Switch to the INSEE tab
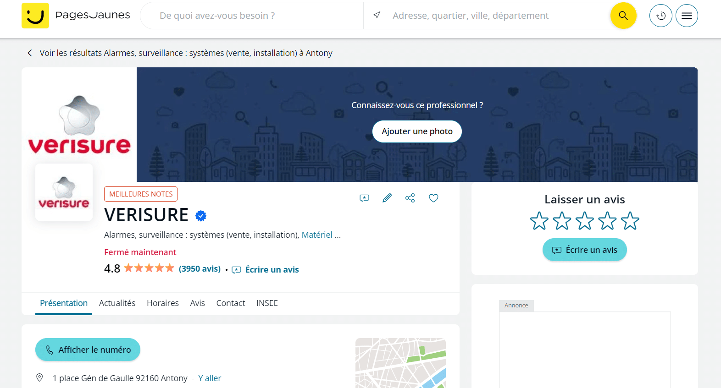 (267, 303)
